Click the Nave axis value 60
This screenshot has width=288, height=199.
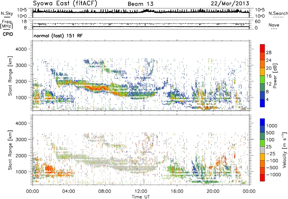[258, 22]
